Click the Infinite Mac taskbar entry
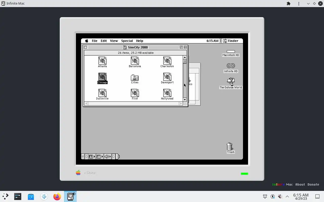The height and width of the screenshot is (202, 324). coord(70,196)
